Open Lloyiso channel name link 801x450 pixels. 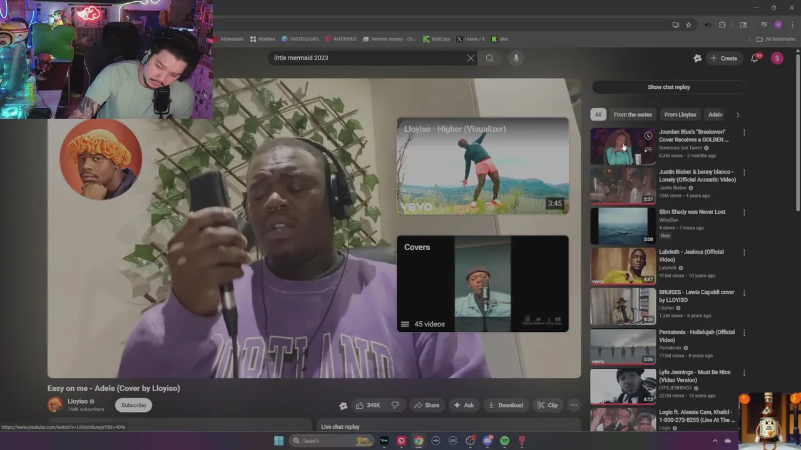pos(78,401)
